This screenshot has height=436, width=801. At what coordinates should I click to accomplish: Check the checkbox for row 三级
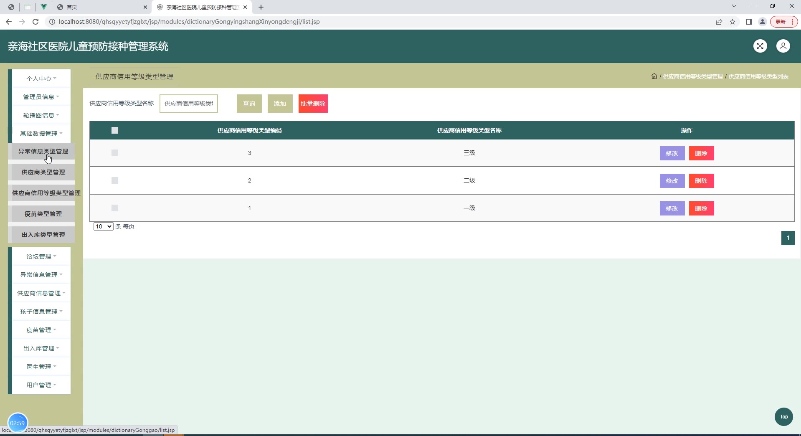coord(115,153)
